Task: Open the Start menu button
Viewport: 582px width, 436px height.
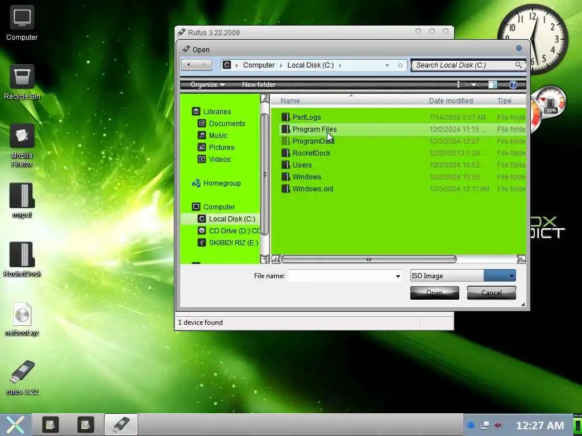Action: [15, 425]
